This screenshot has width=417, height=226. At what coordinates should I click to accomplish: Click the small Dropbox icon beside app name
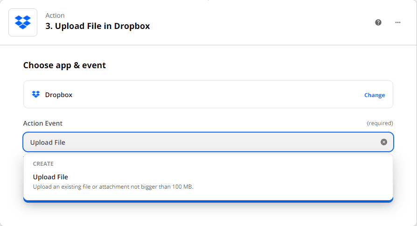36,95
